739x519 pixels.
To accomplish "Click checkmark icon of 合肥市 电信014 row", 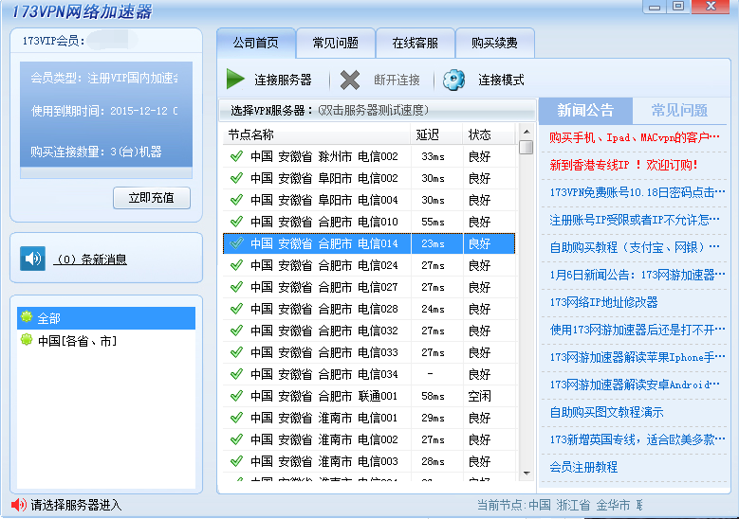I will coord(236,243).
